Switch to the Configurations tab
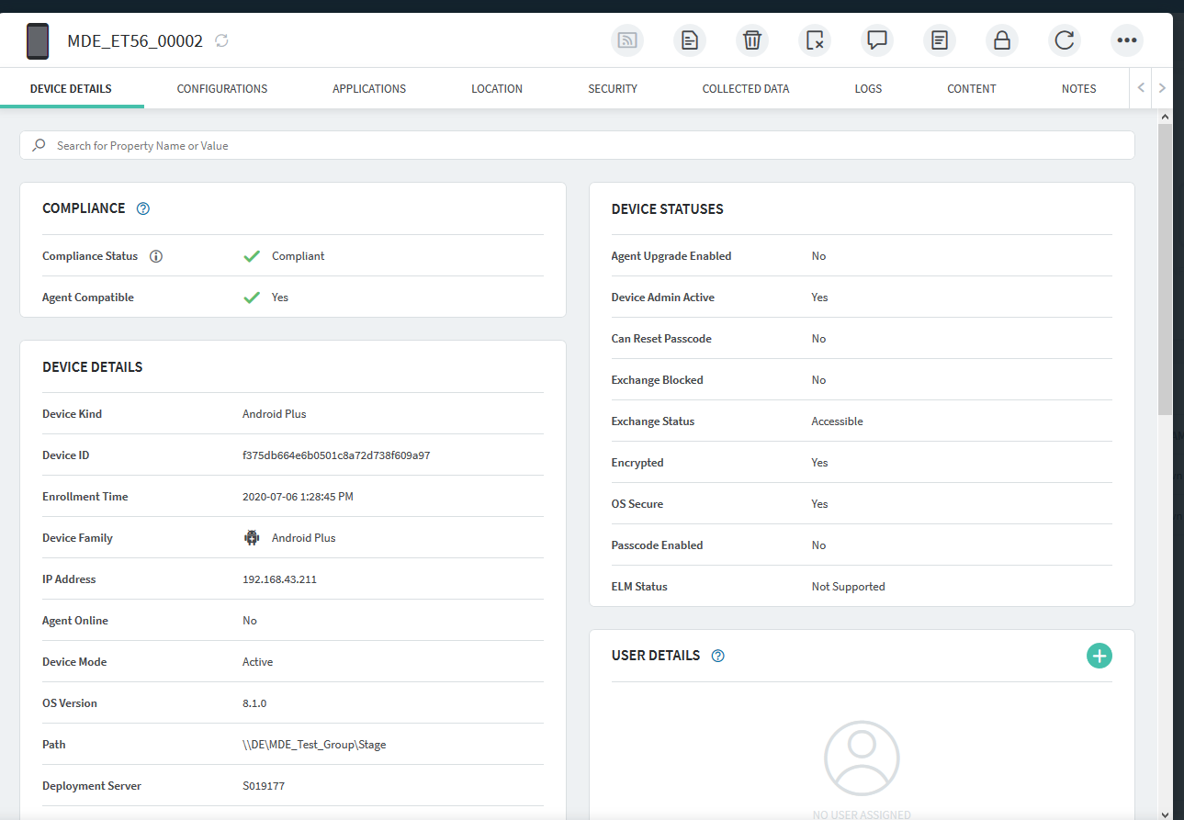Image resolution: width=1184 pixels, height=820 pixels. 222,89
